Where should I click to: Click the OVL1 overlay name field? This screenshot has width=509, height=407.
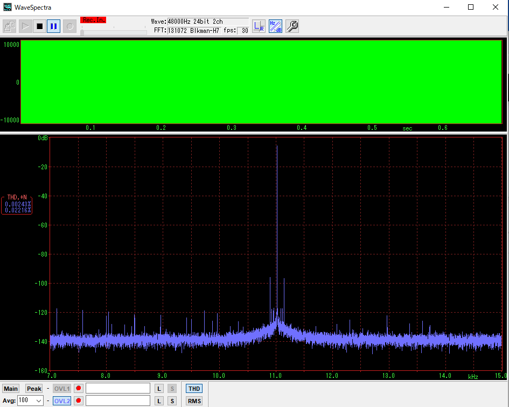(118, 389)
